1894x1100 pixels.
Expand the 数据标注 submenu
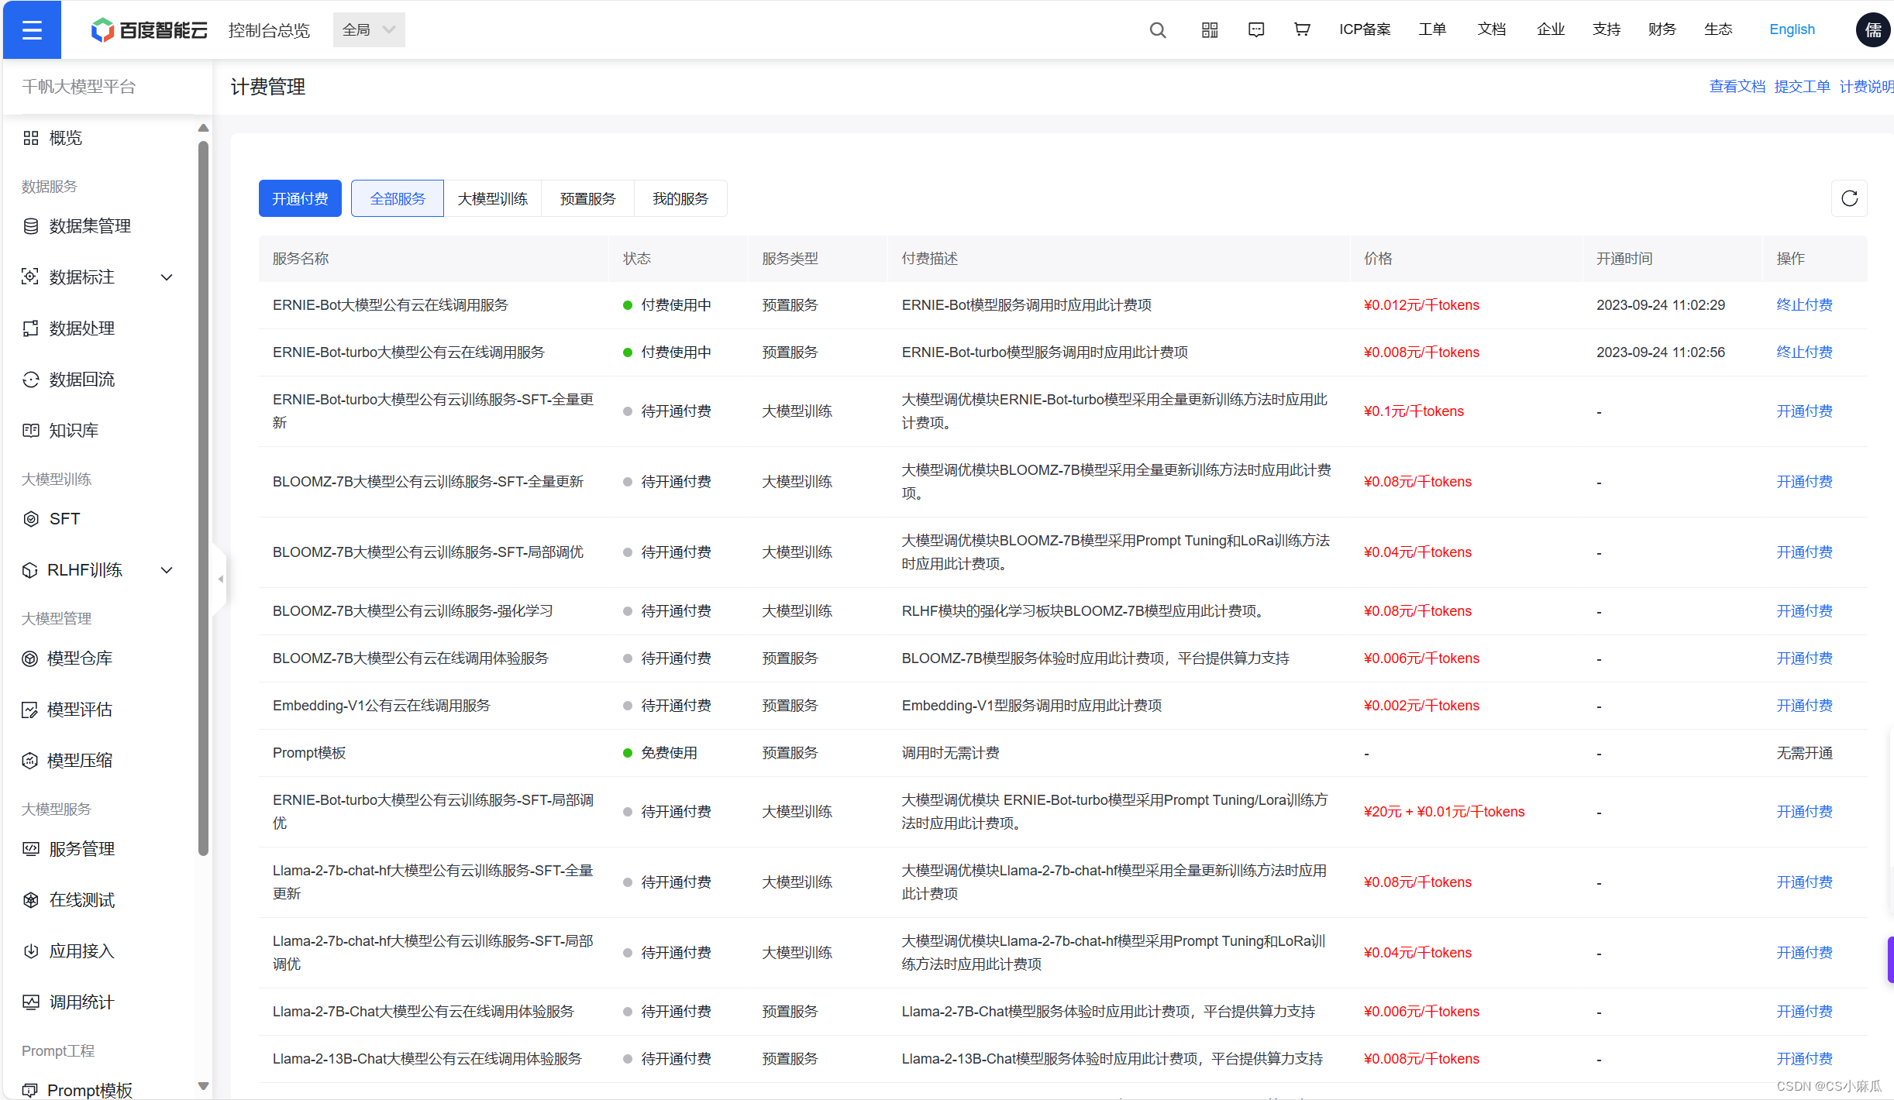[167, 277]
